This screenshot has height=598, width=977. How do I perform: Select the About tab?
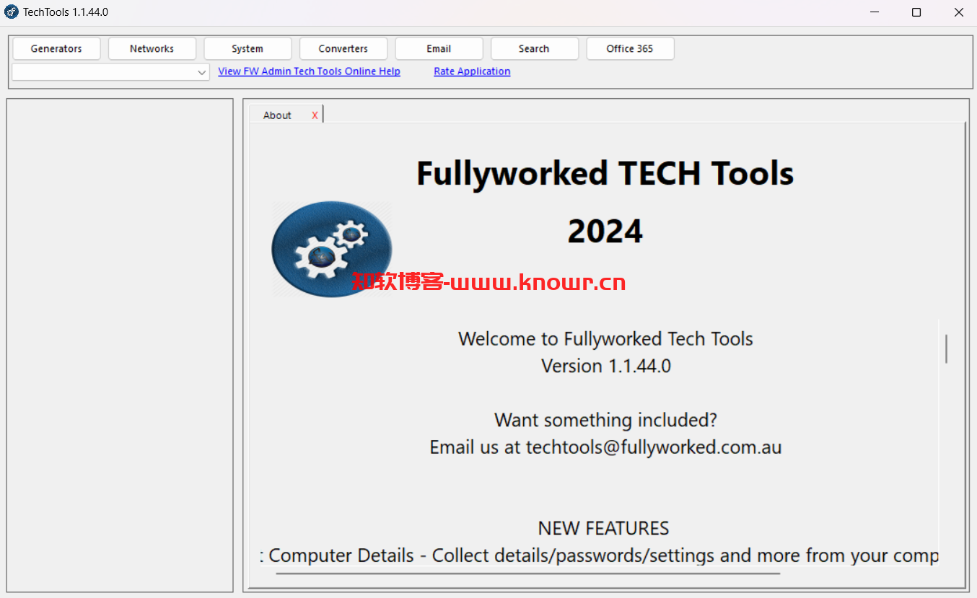click(x=277, y=115)
